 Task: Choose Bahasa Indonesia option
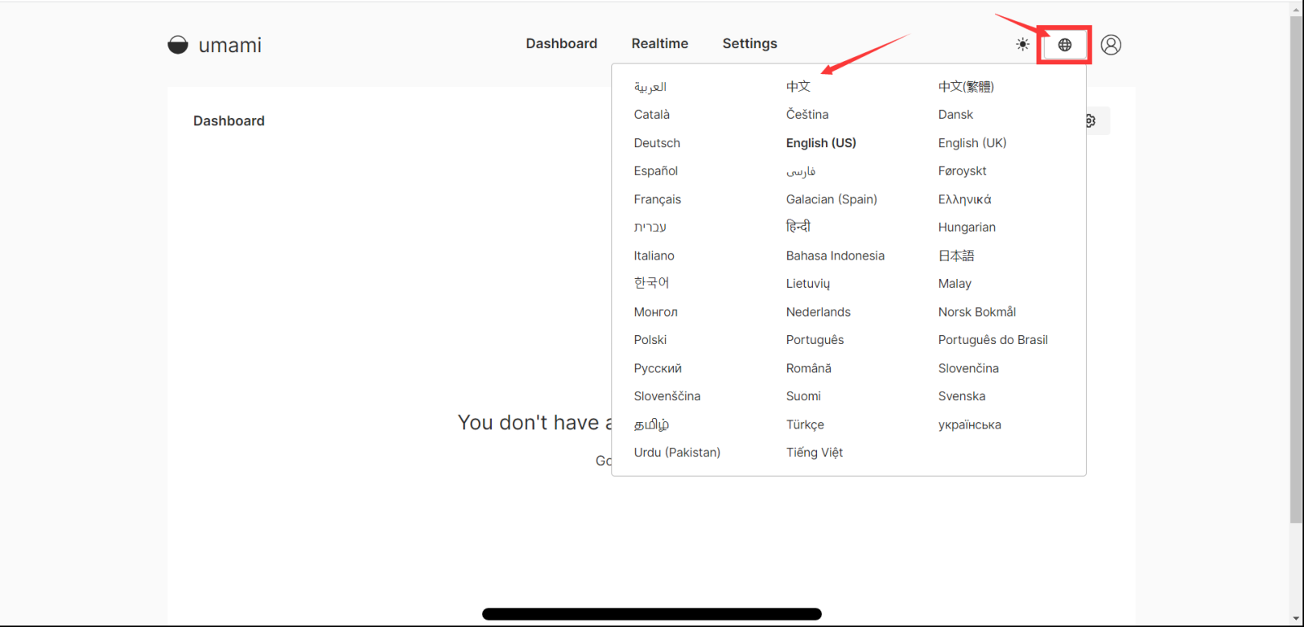click(x=835, y=256)
